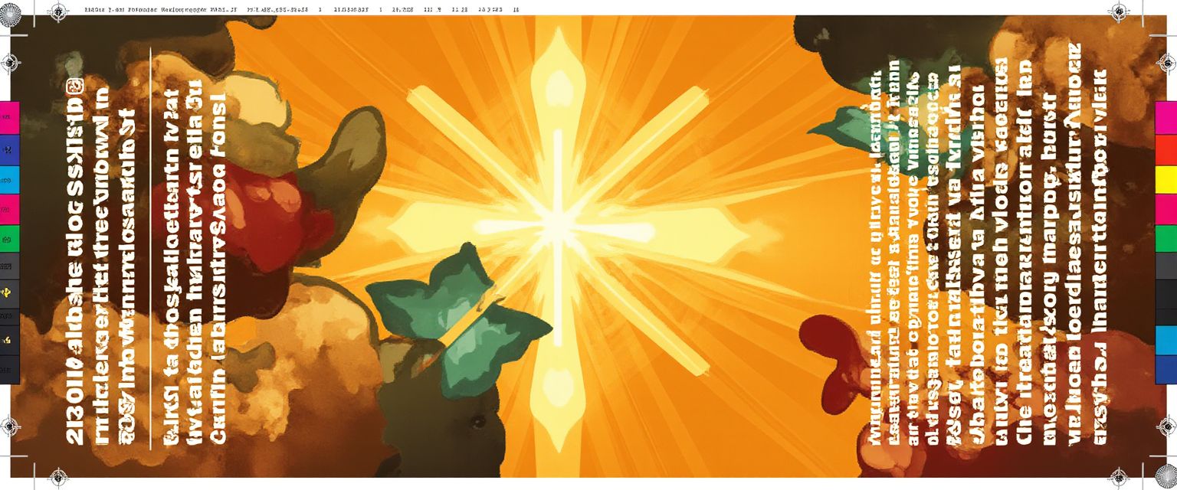Select the bottom-left crosshair registration mark
The image size is (1177, 490).
pyautogui.click(x=58, y=478)
